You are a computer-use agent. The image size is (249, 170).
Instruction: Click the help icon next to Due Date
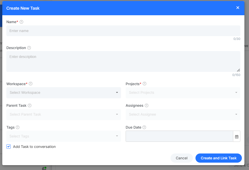tap(144, 127)
